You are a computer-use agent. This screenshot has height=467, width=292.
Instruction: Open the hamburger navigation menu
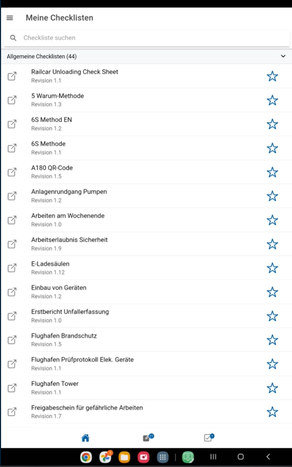tap(10, 18)
